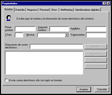Click the email address entry field
The image size is (112, 95).
click(56, 46)
